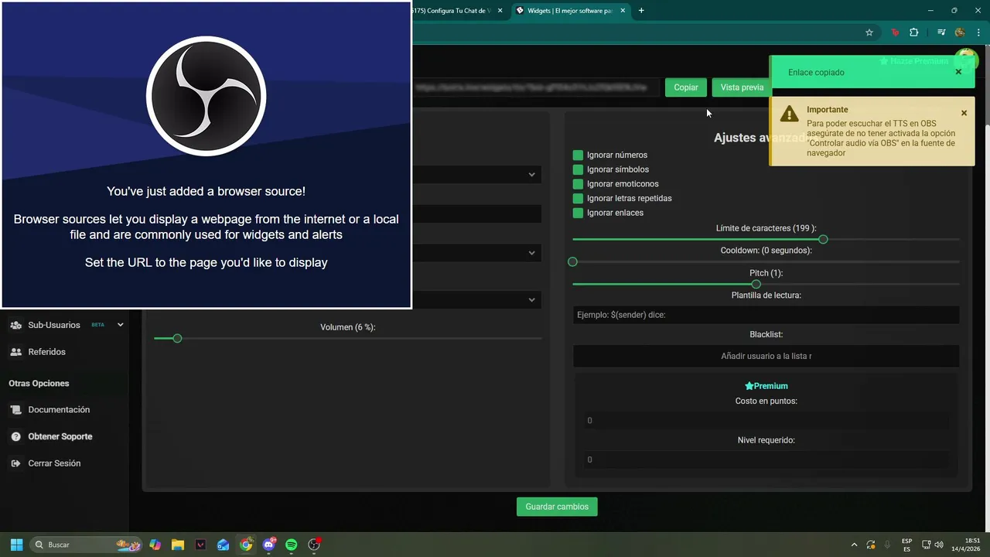Click the 'Límite de caracteres' slider handle
This screenshot has height=557, width=990.
[x=823, y=239]
